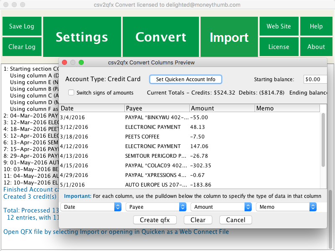This screenshot has width=335, height=251.
Task: Open the Help button
Action: click(316, 26)
